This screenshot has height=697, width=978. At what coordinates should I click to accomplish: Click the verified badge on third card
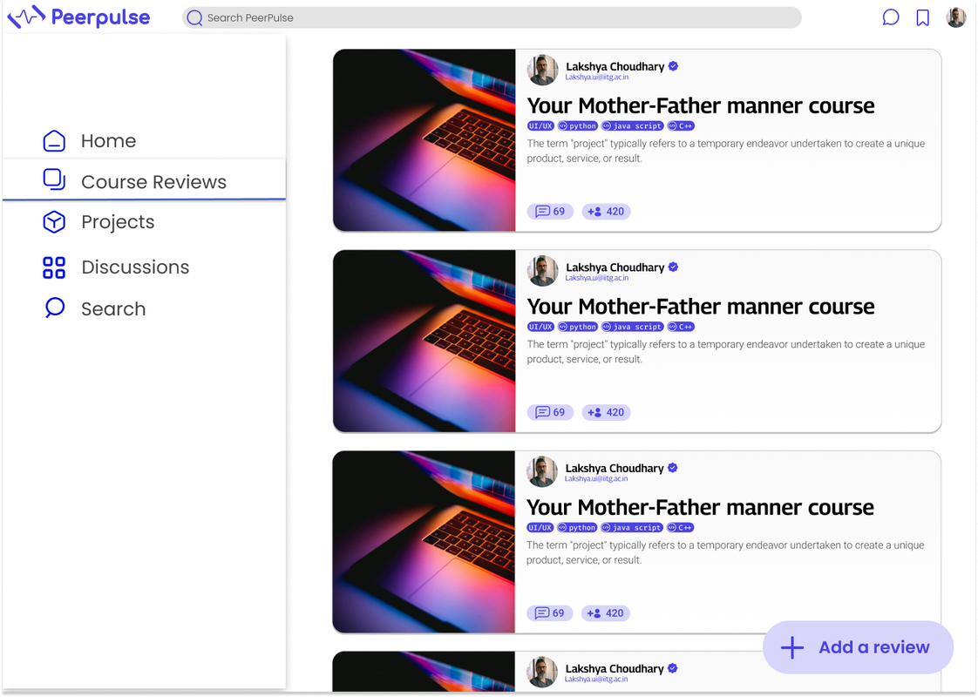click(673, 468)
